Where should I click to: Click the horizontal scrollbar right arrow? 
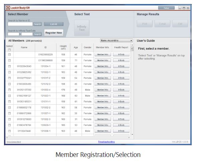point(129,138)
